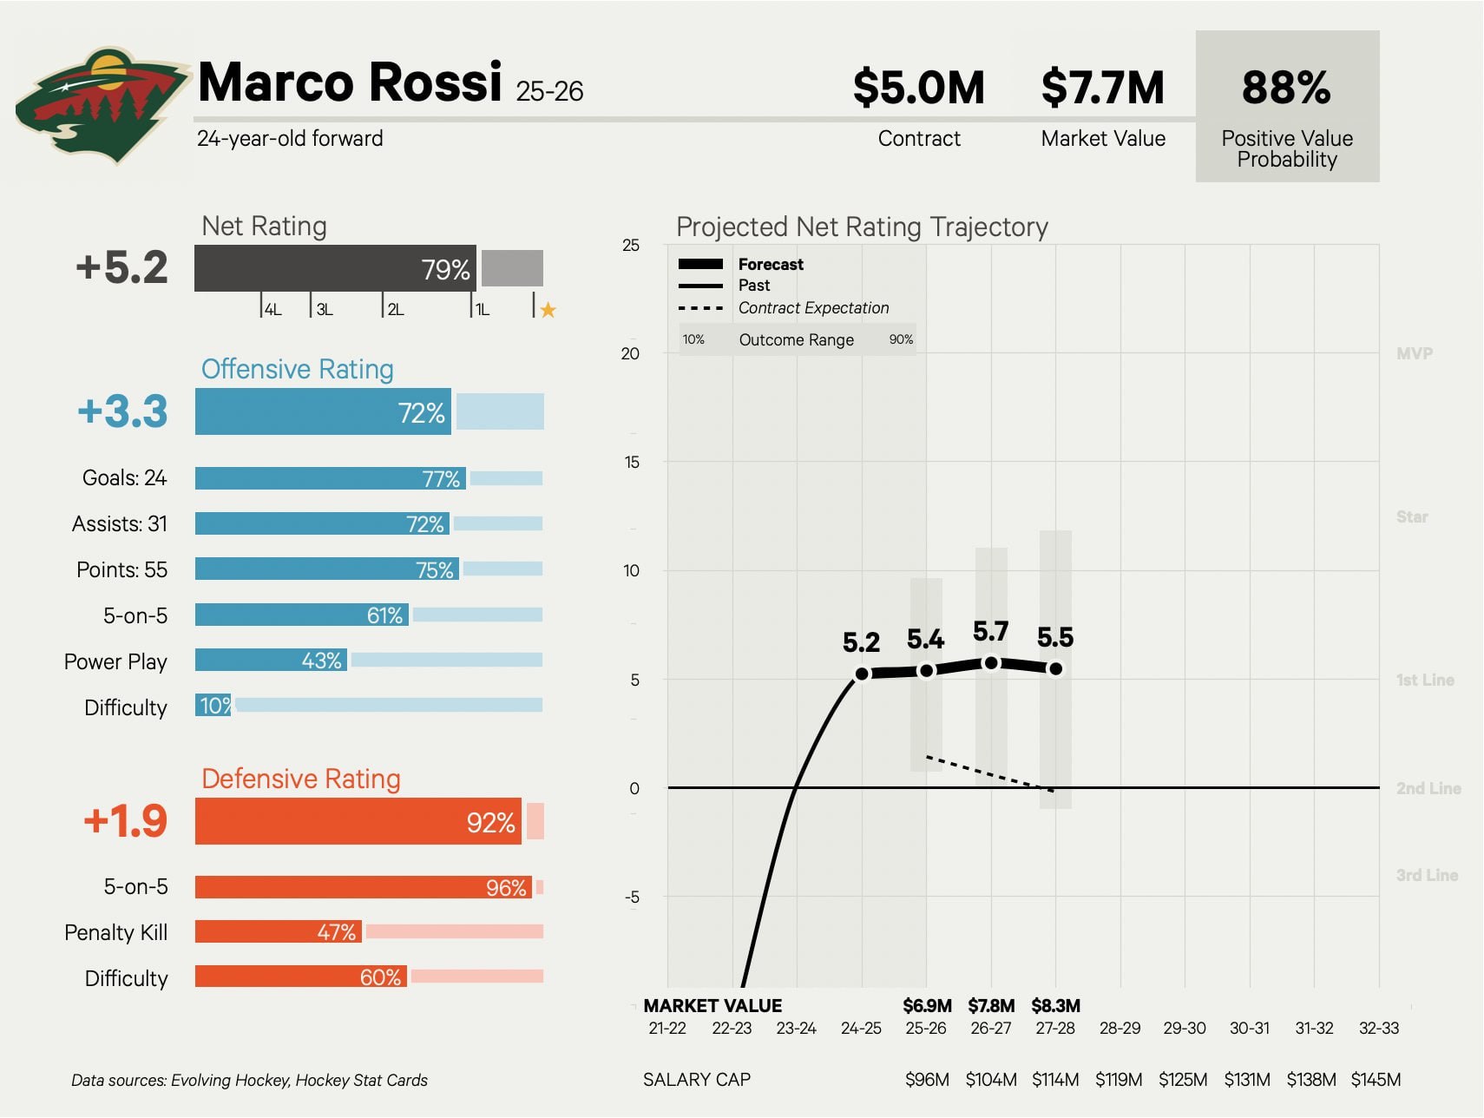Image resolution: width=1484 pixels, height=1118 pixels.
Task: Select the 5.2 data point on trajectory
Action: click(862, 674)
